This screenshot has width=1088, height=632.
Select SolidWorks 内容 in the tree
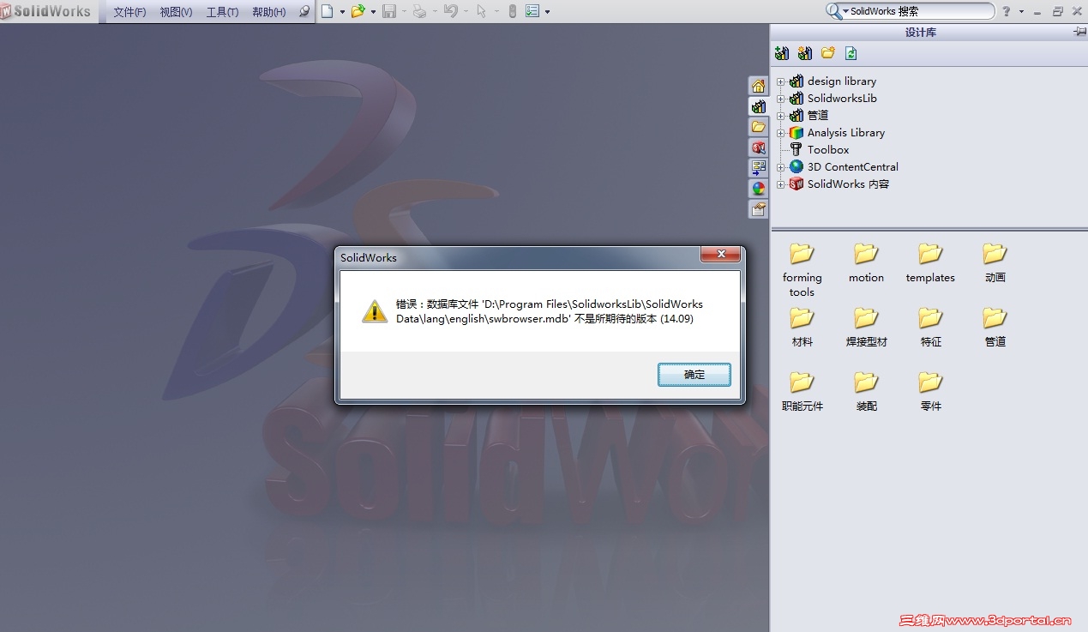tap(848, 184)
